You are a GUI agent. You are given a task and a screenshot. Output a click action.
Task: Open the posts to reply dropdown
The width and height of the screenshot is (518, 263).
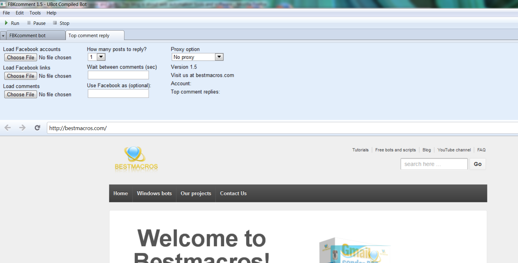click(101, 57)
